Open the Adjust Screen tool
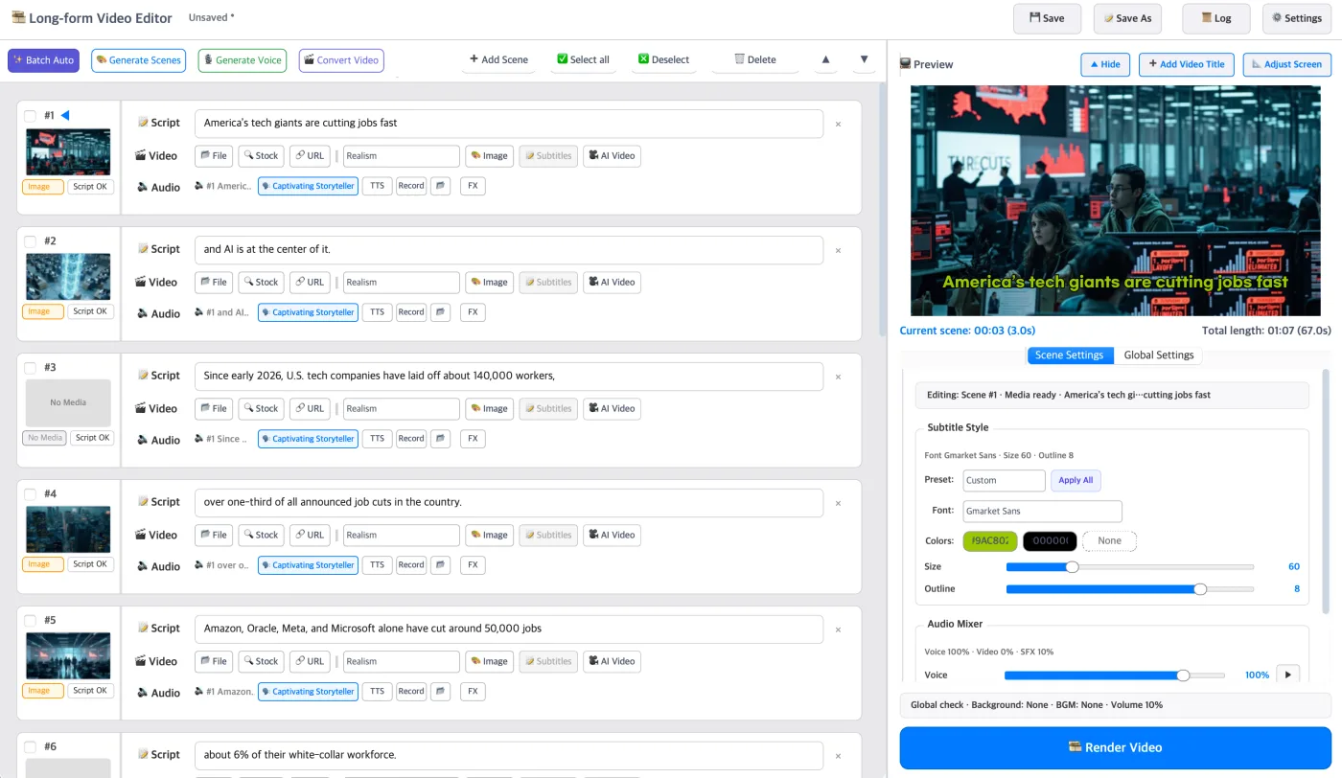Screen dimensions: 1342x778 [1287, 64]
